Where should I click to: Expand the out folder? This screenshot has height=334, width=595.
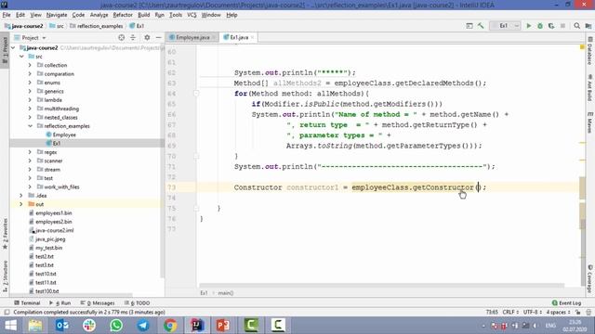point(21,204)
